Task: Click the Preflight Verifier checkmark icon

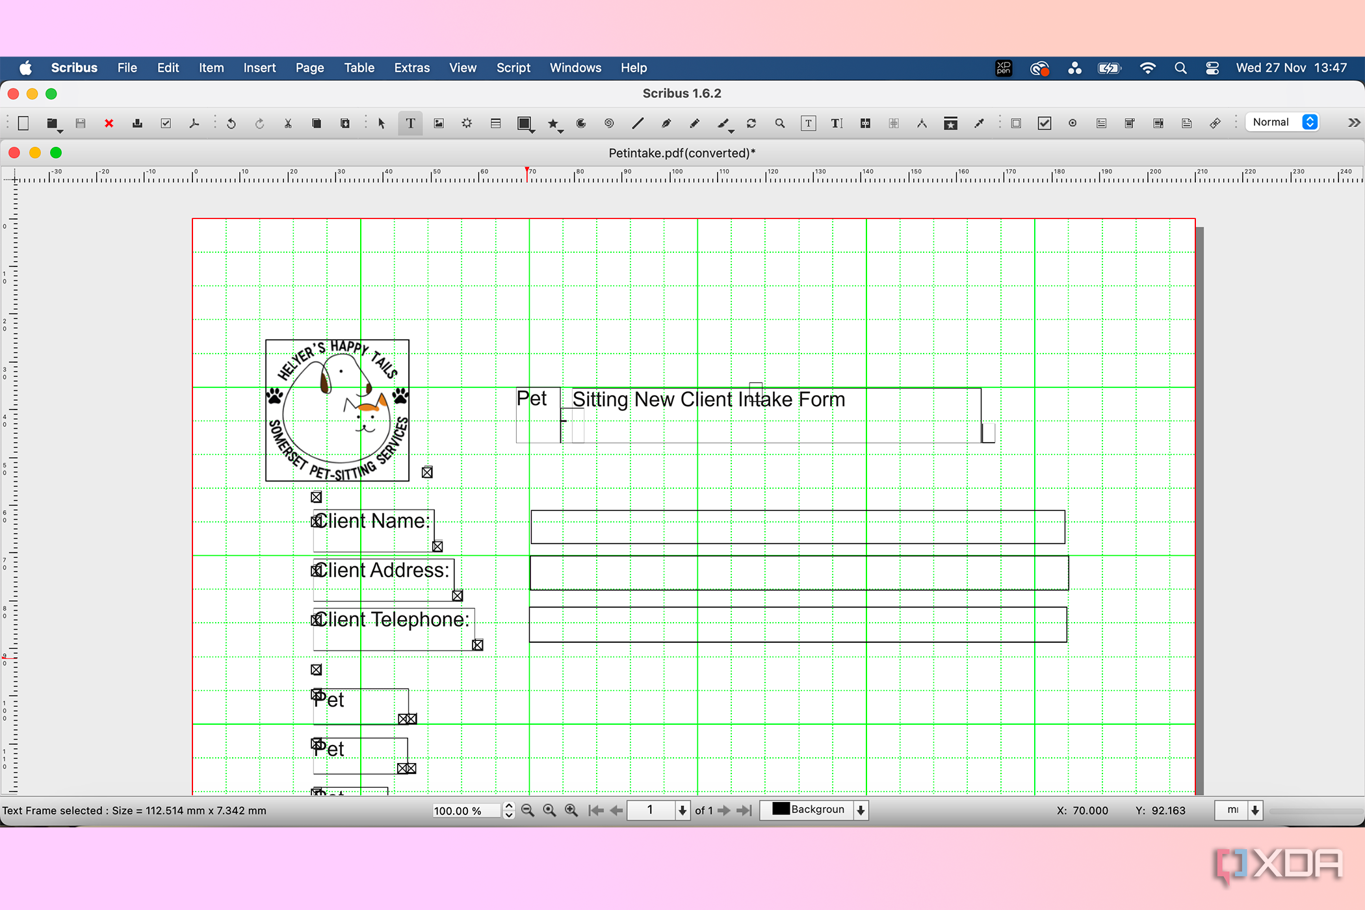Action: [166, 123]
